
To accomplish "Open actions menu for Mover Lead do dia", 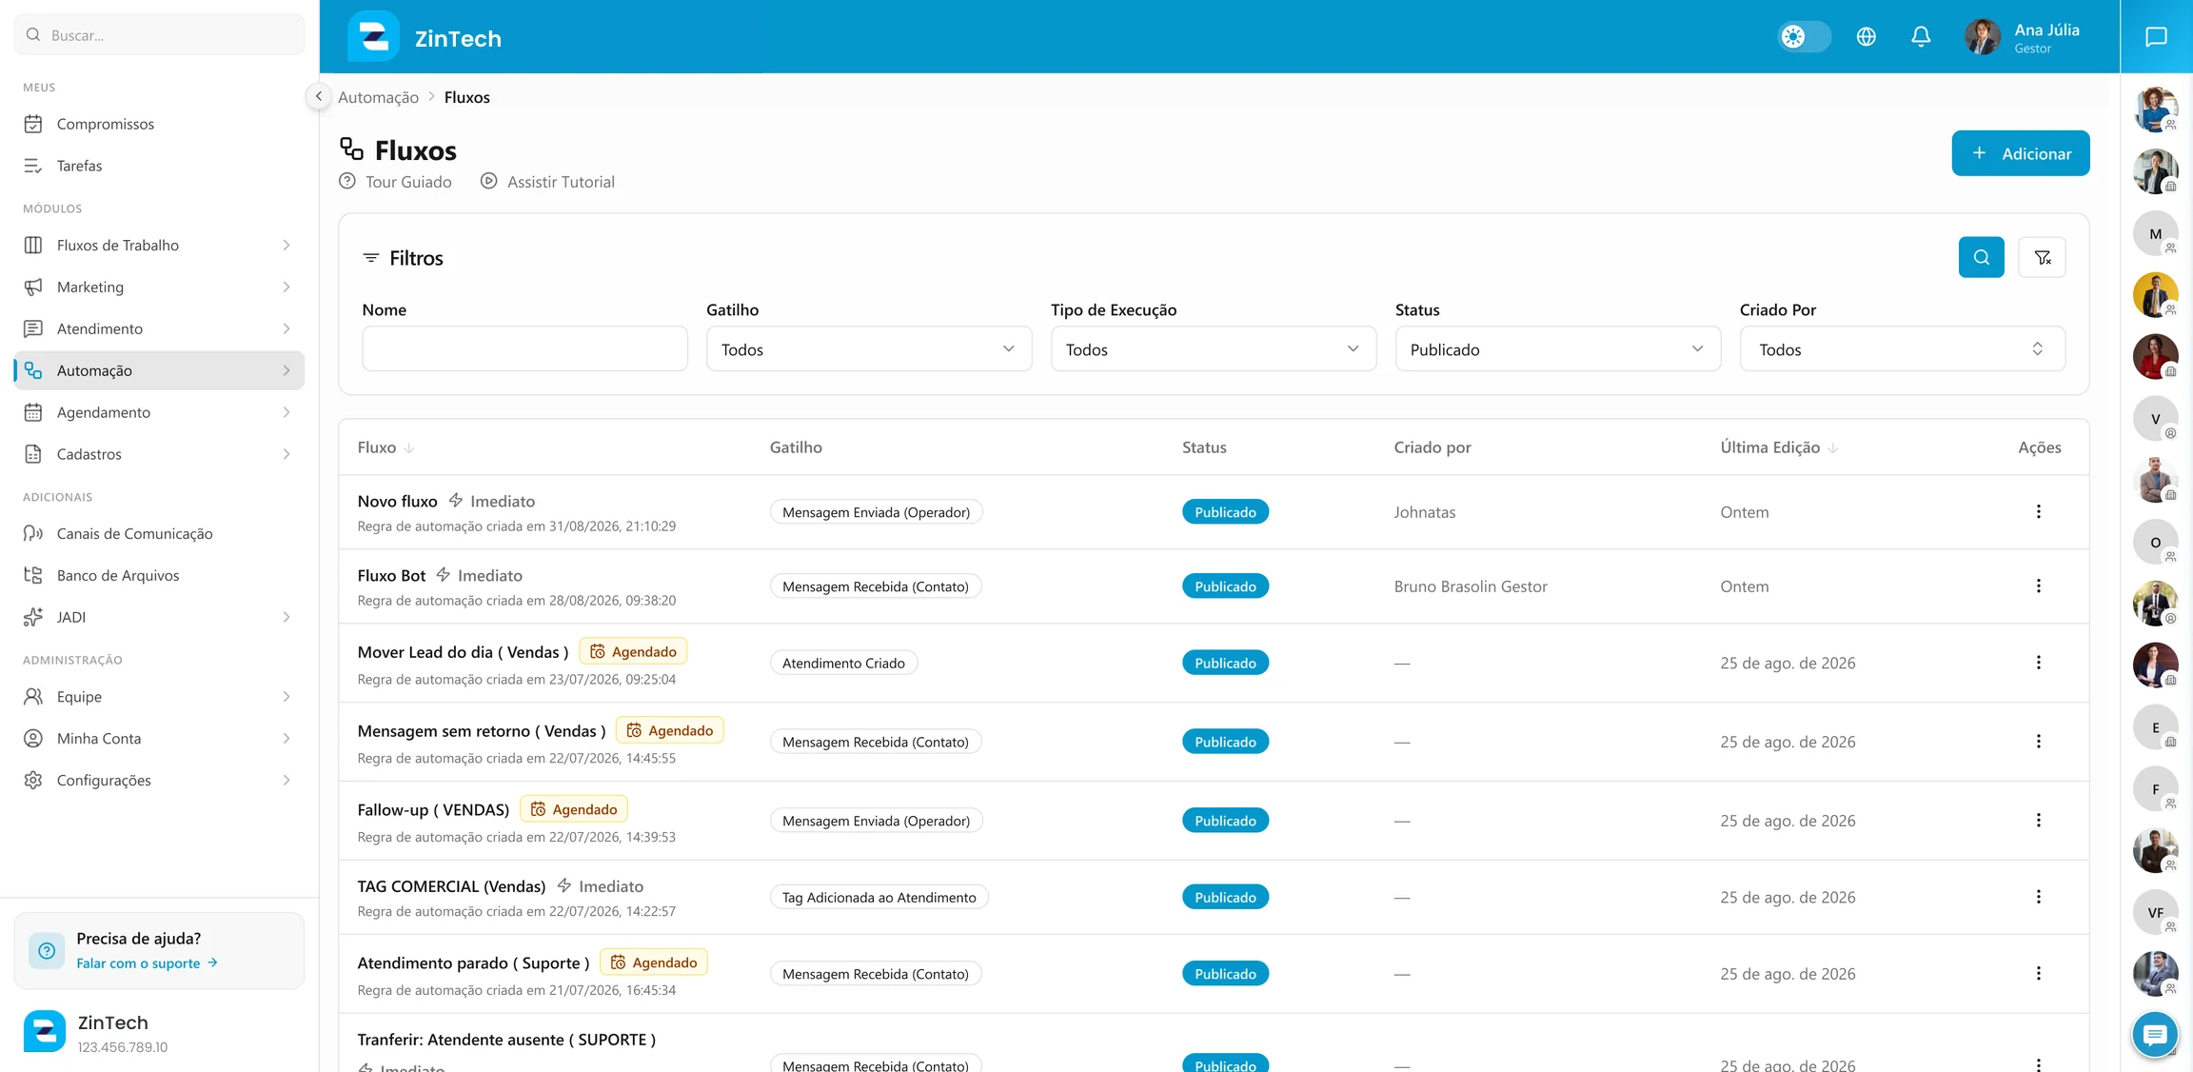I will click(x=2038, y=662).
